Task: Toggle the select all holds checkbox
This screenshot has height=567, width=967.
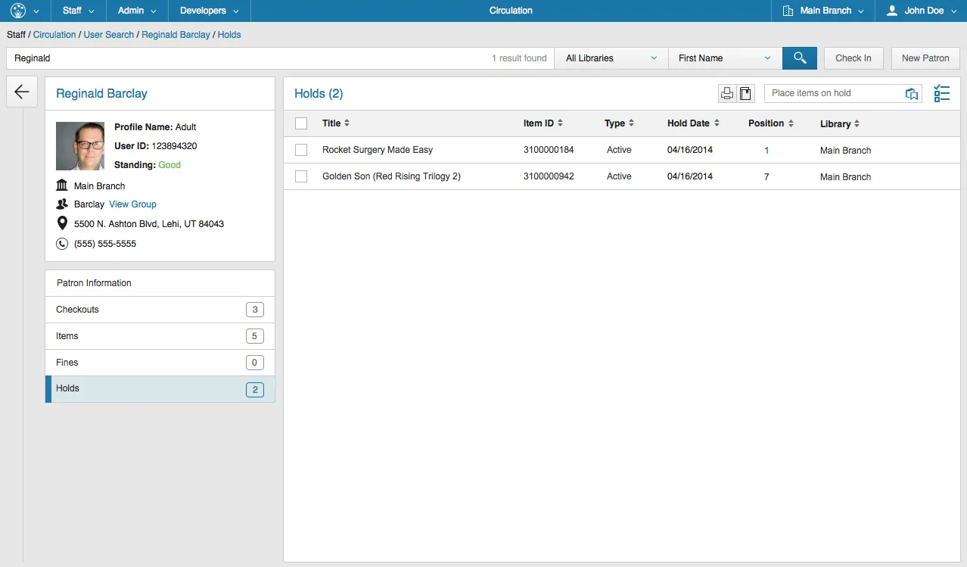Action: pos(301,123)
